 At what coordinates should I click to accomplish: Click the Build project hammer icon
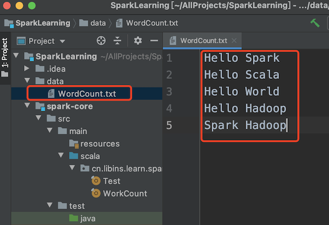coord(315,23)
